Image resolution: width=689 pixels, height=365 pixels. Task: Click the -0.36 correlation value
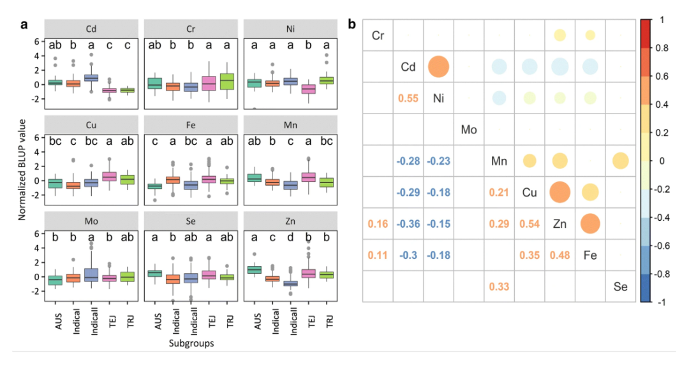pyautogui.click(x=408, y=224)
